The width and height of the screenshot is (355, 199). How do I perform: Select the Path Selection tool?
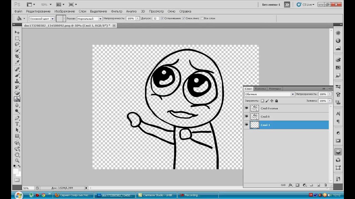[17, 130]
